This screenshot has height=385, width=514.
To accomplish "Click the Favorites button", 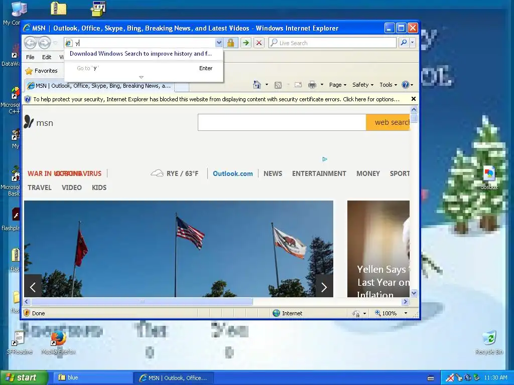I will point(42,71).
